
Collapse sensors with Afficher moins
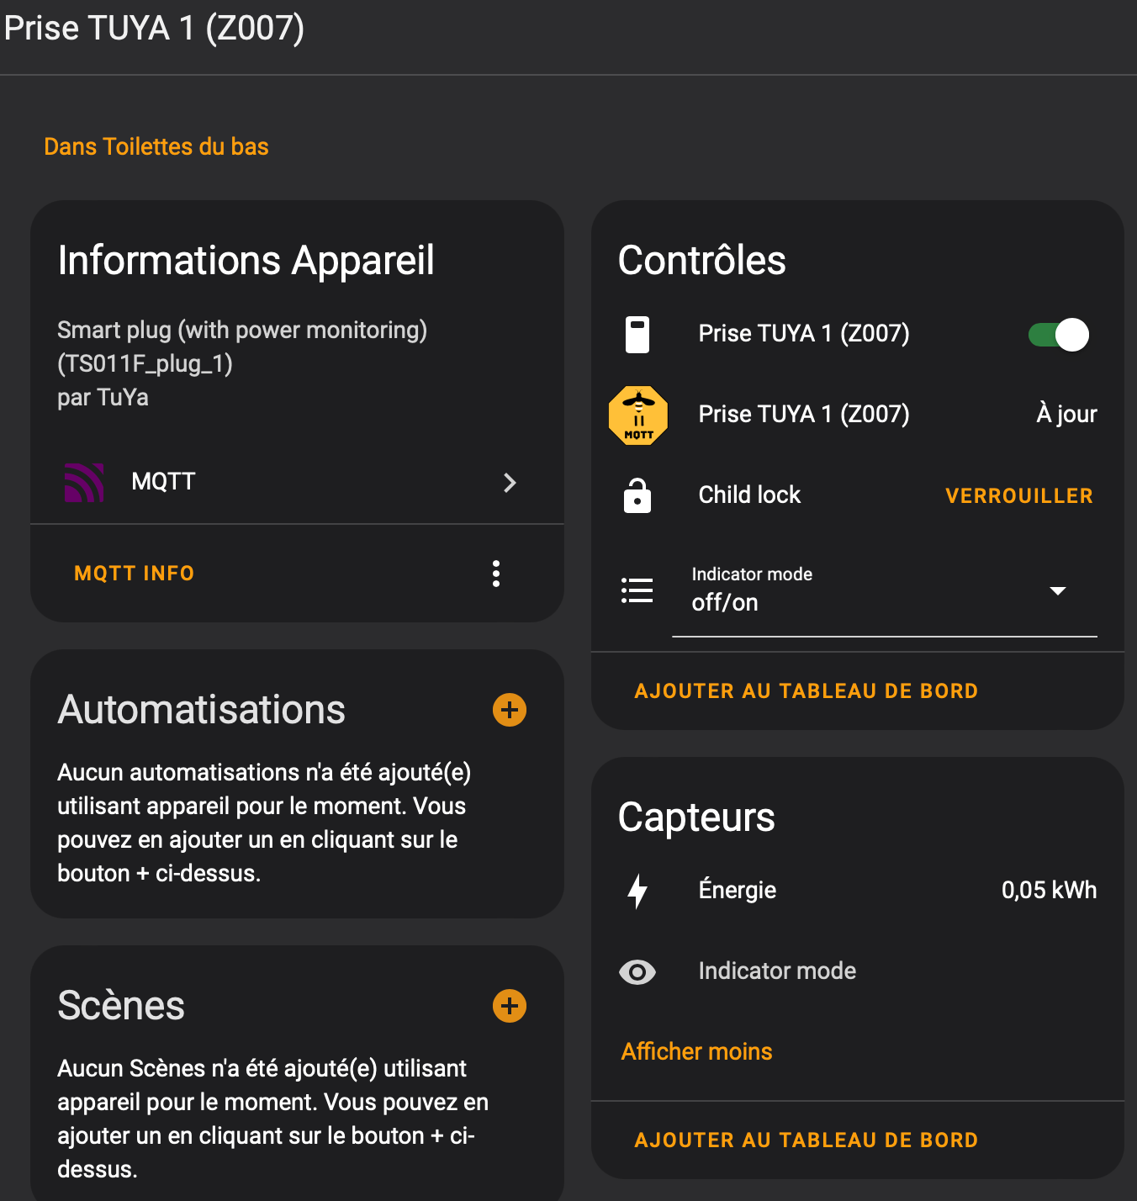696,1051
